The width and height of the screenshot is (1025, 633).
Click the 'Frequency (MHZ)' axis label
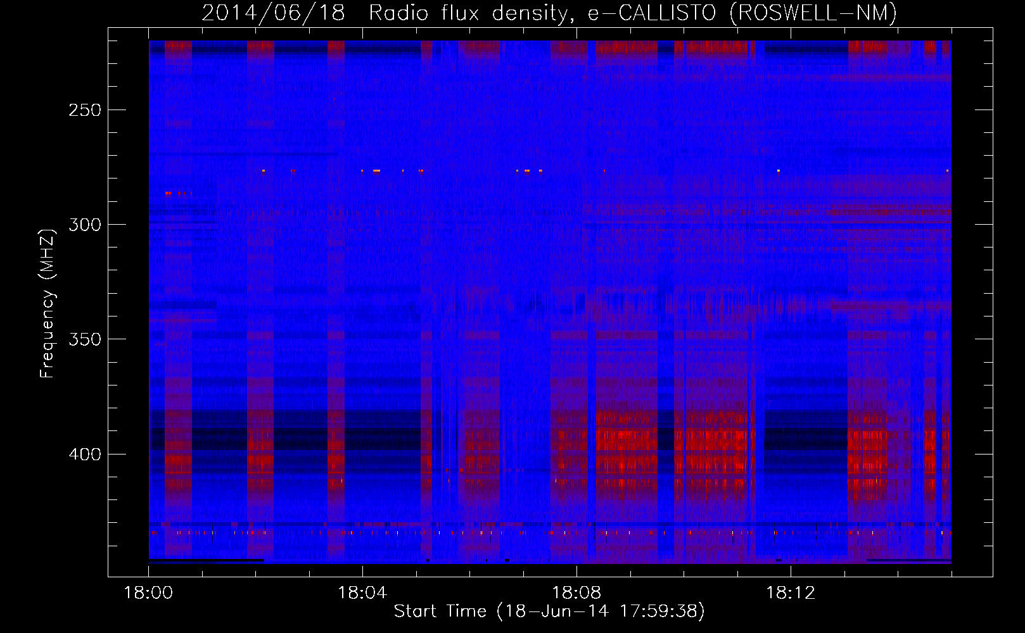pos(48,303)
